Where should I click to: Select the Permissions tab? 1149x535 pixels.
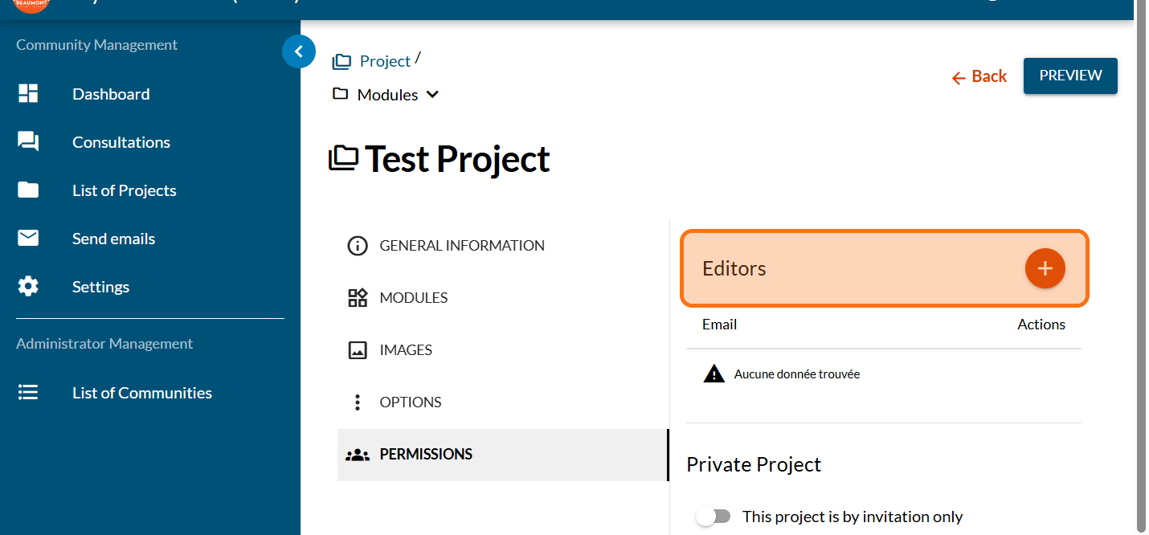(x=425, y=455)
